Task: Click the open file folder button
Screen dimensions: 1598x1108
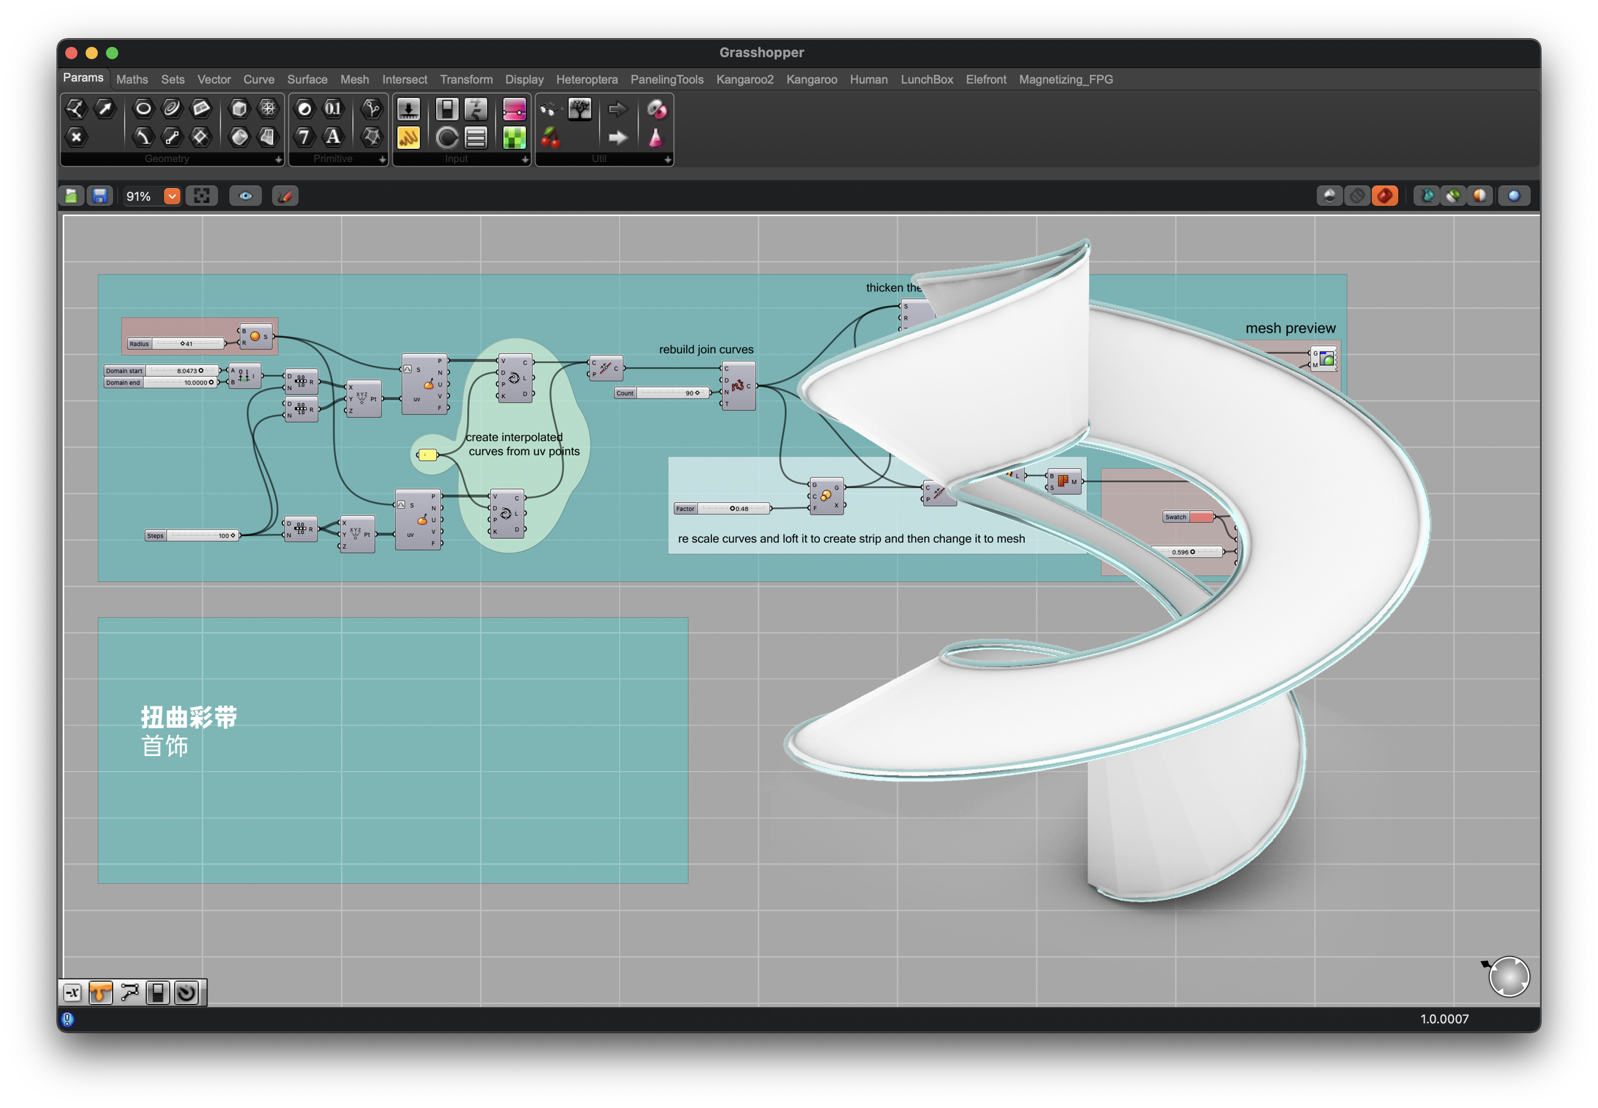Action: click(x=71, y=196)
